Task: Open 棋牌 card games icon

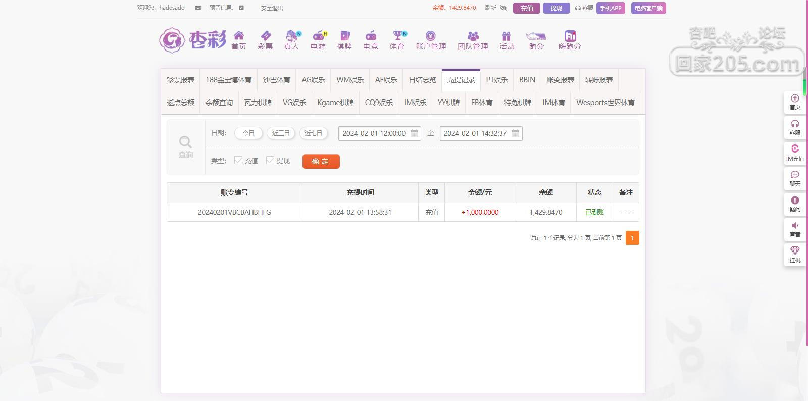Action: (x=344, y=36)
